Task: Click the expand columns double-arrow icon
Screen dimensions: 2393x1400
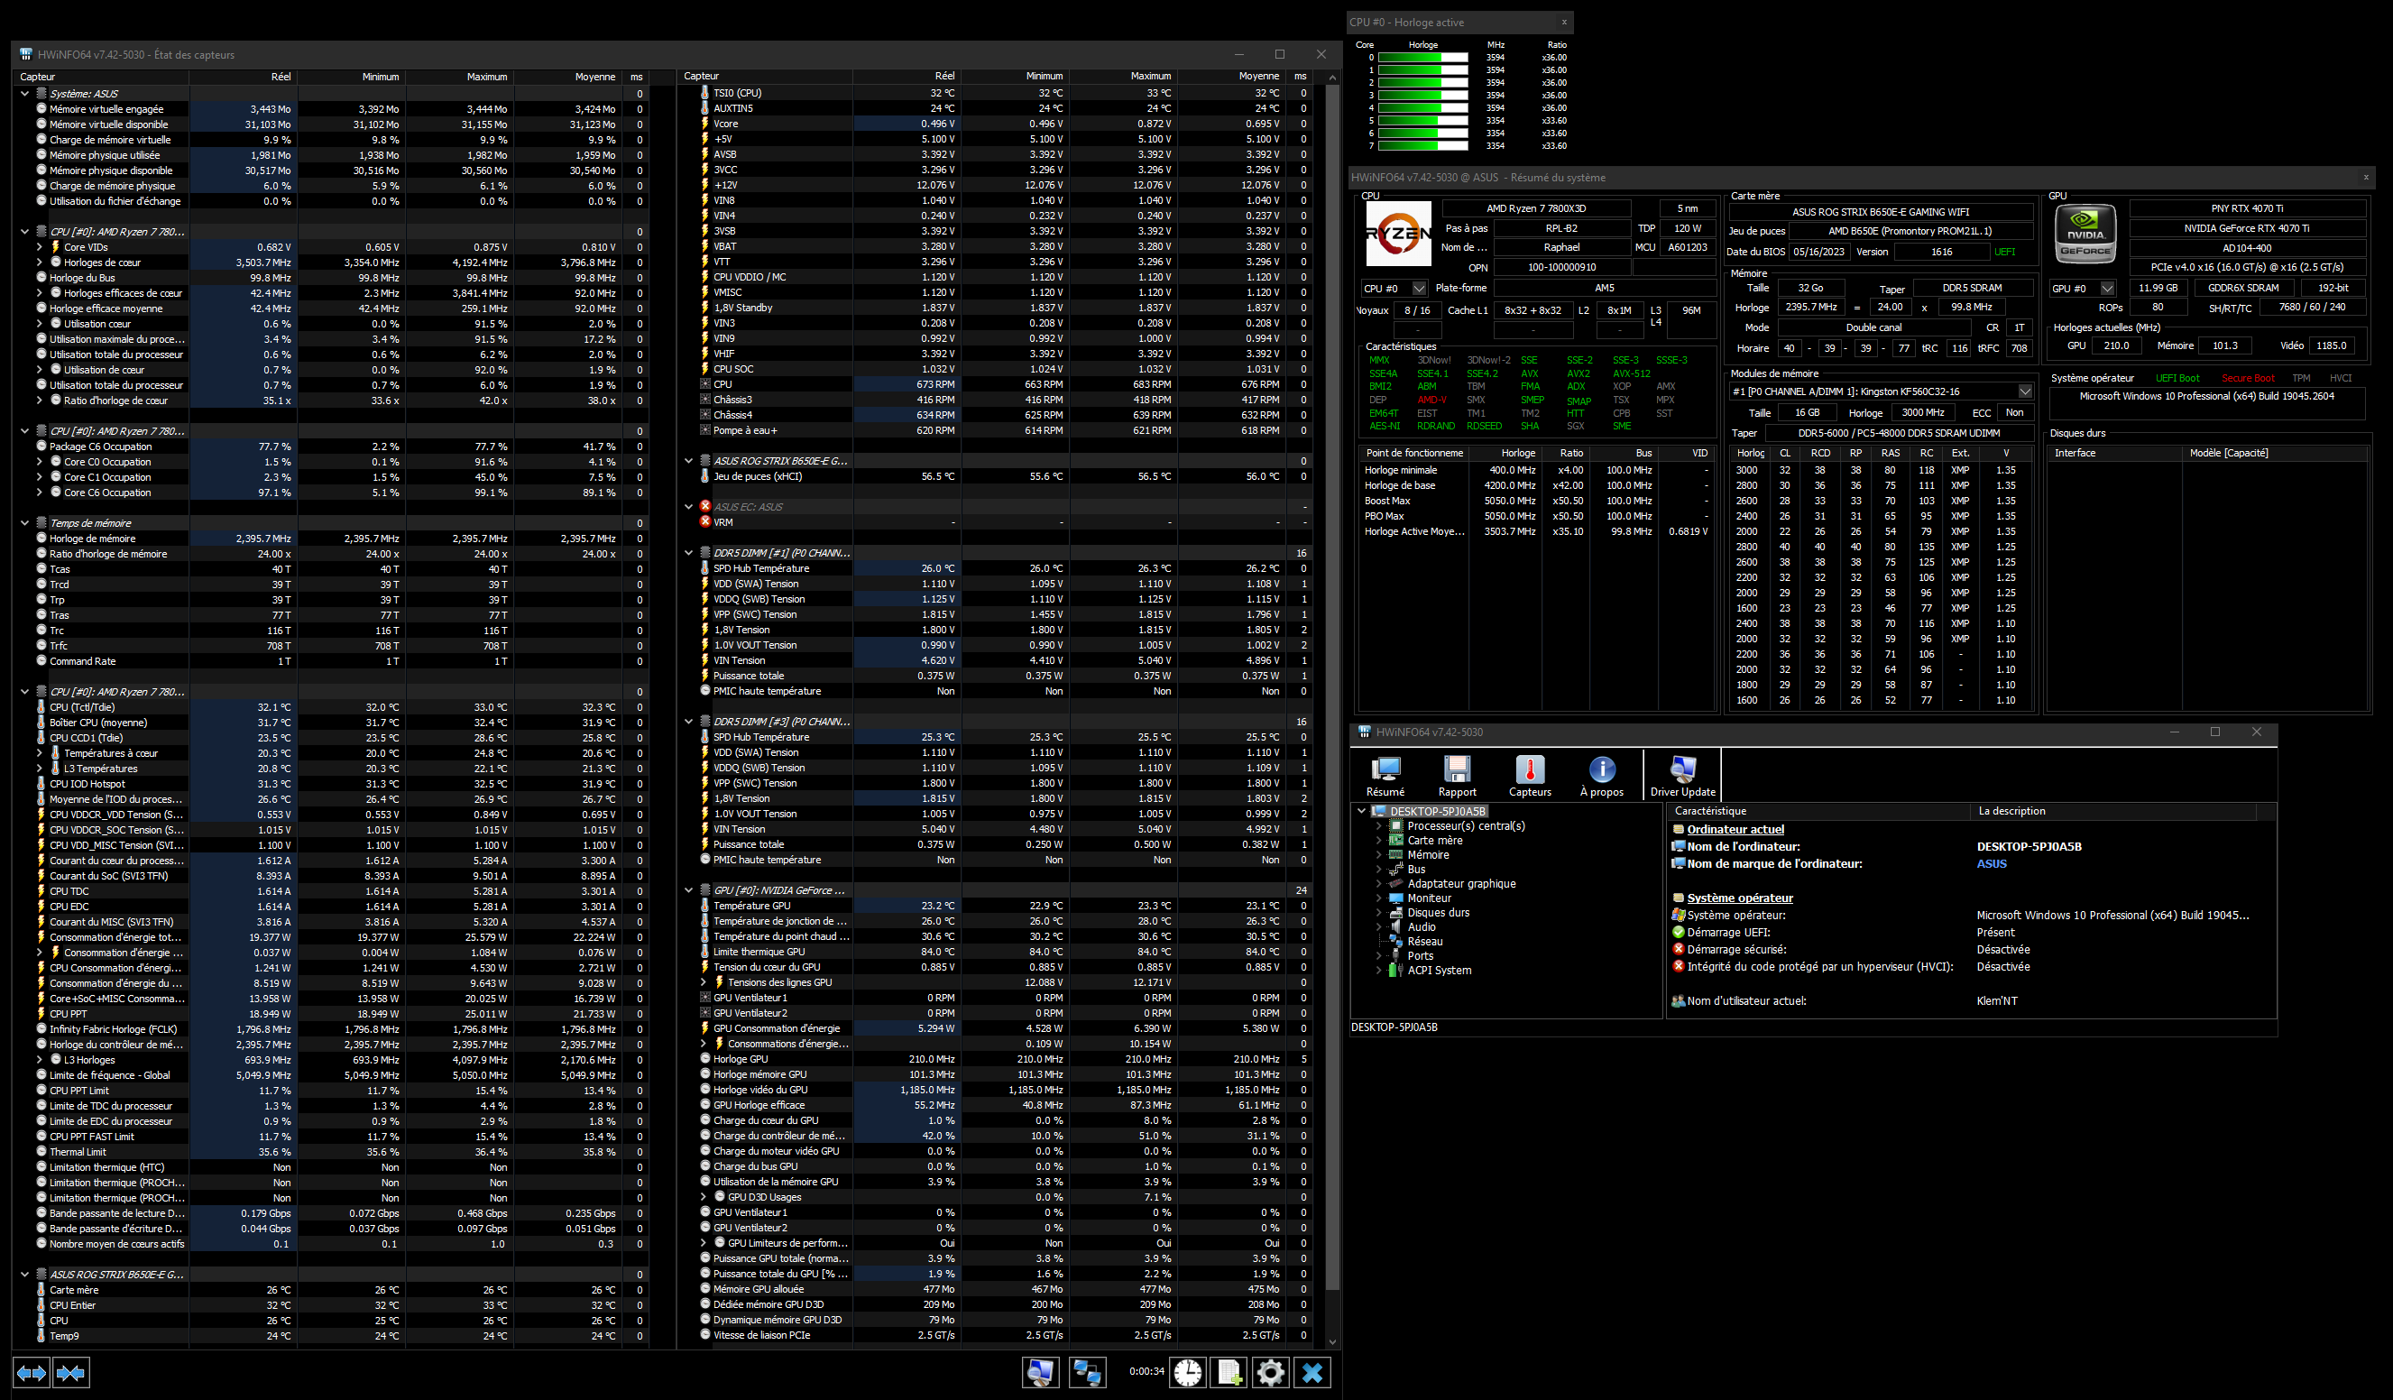Action: [x=32, y=1372]
